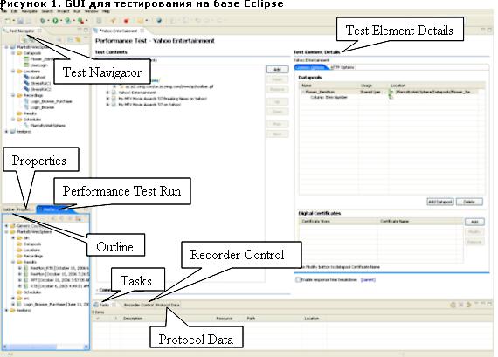Collapse the Results folder in lower-left tree
The image size is (498, 357).
click(13, 262)
